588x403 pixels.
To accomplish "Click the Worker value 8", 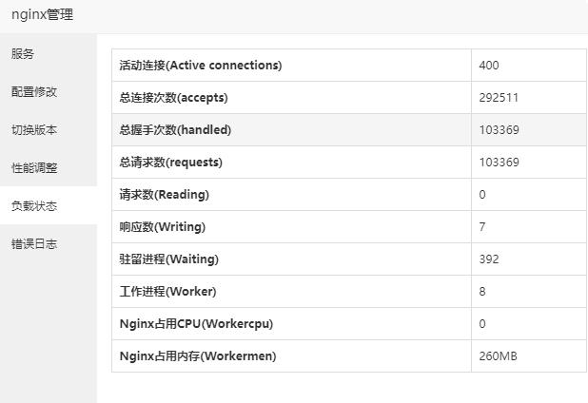I will pos(482,292).
